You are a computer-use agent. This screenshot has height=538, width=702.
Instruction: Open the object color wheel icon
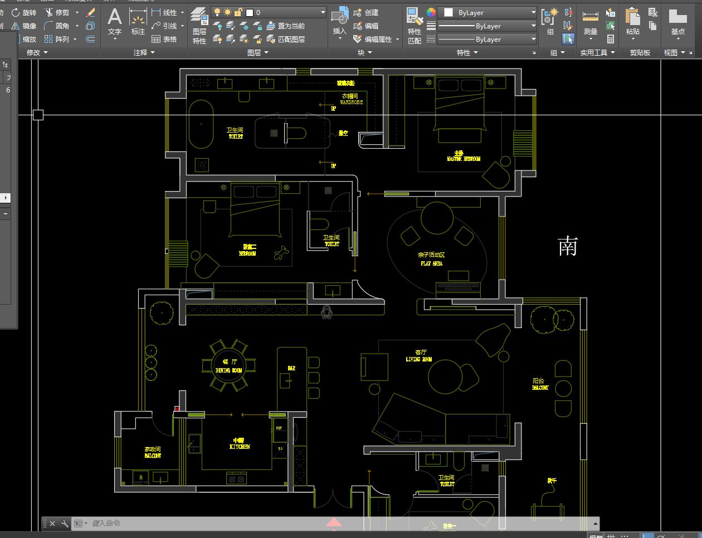point(431,12)
